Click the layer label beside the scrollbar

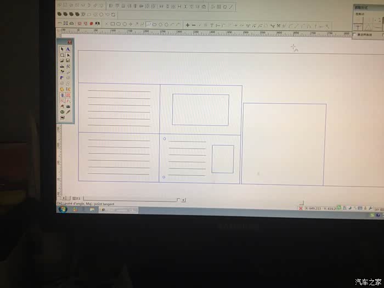(x=76, y=198)
